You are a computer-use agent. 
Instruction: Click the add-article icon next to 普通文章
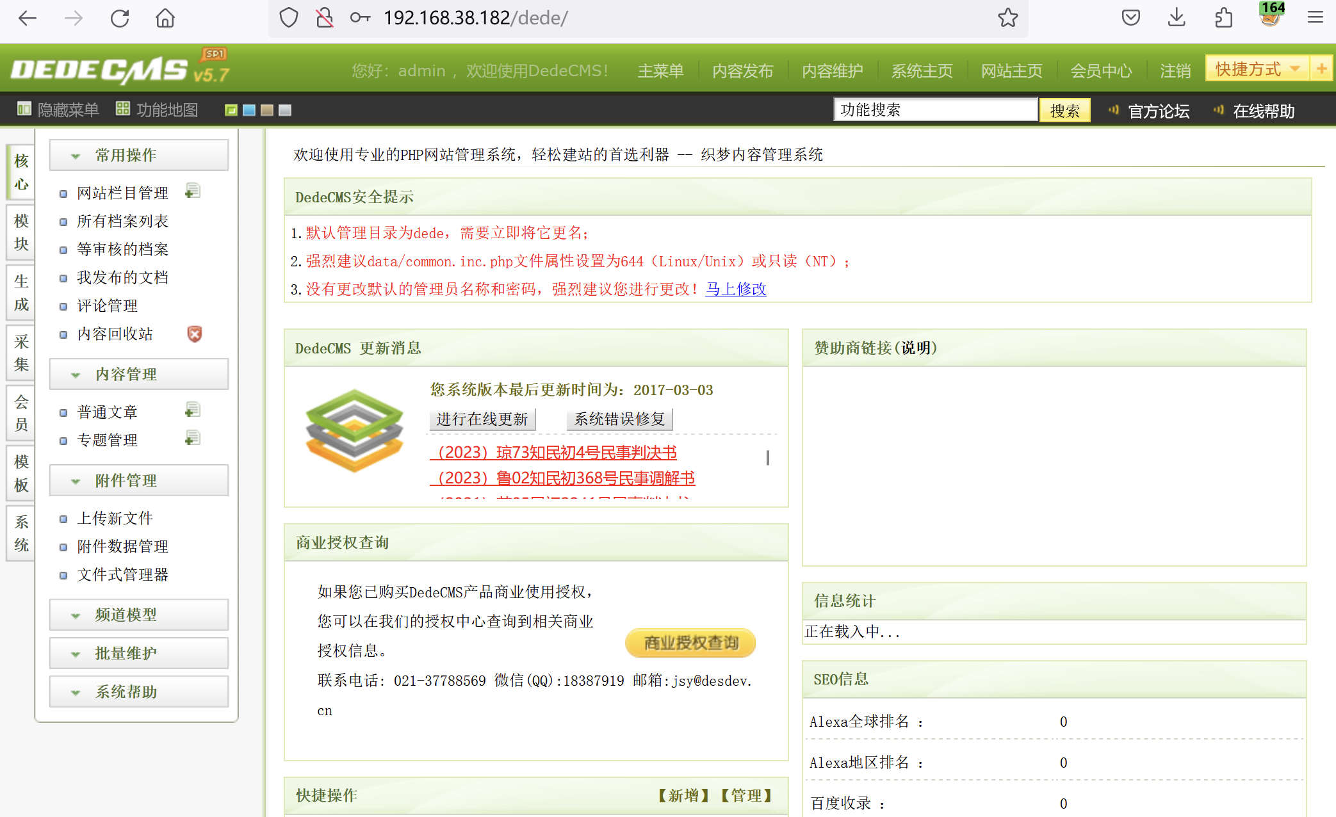tap(193, 410)
